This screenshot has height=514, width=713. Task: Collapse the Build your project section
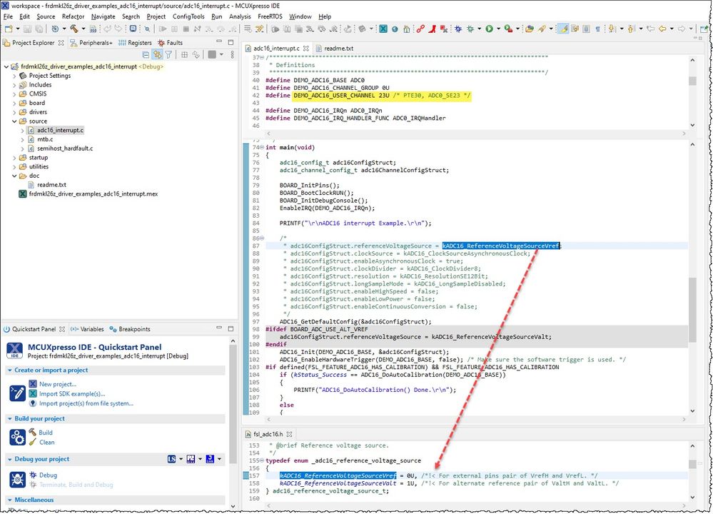tap(9, 419)
